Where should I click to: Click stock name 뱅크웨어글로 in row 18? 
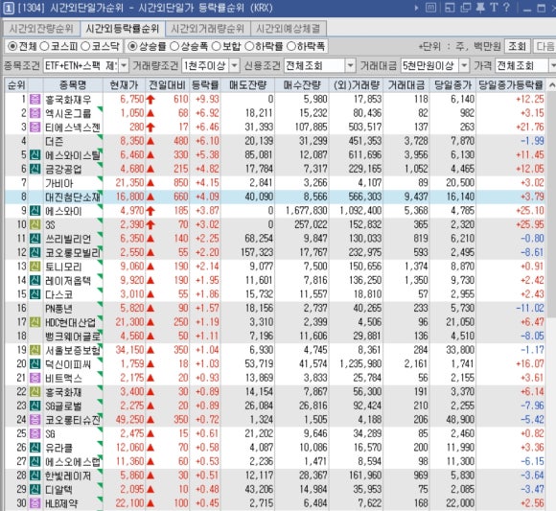point(73,336)
